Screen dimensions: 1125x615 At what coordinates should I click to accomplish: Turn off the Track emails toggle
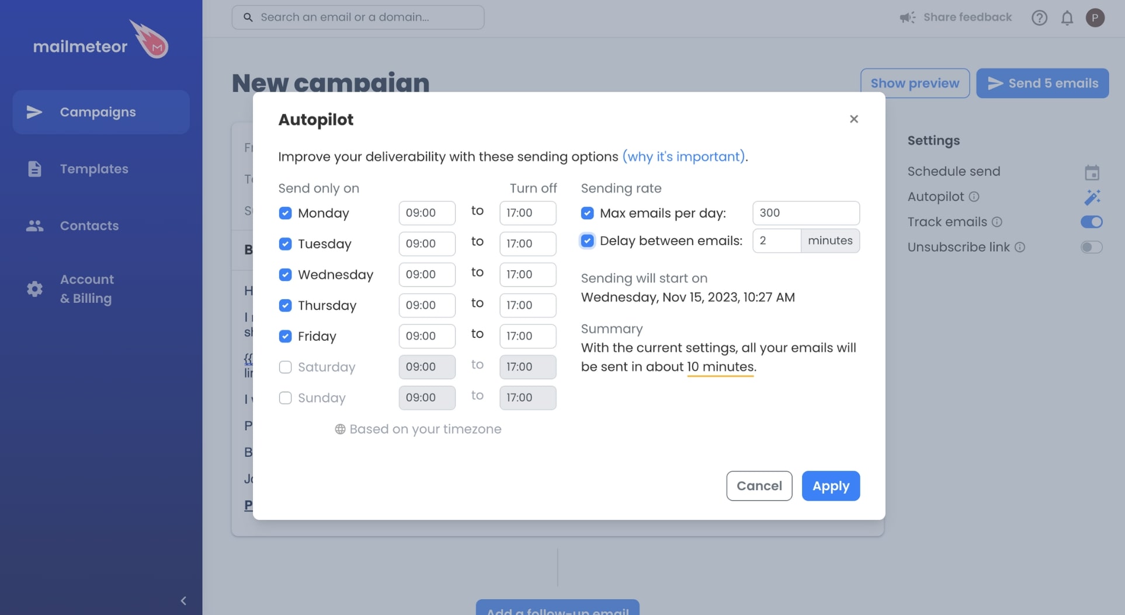tap(1091, 222)
